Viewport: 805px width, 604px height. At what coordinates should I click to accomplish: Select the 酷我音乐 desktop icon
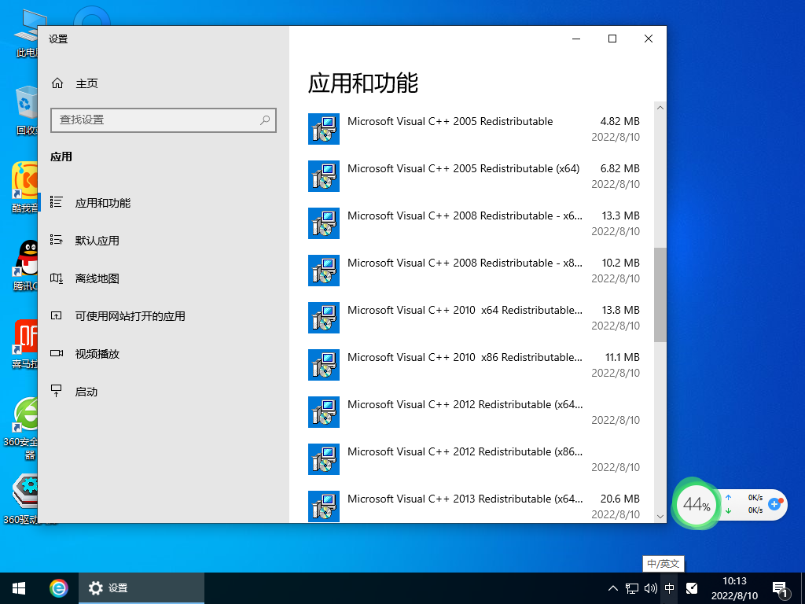point(24,187)
